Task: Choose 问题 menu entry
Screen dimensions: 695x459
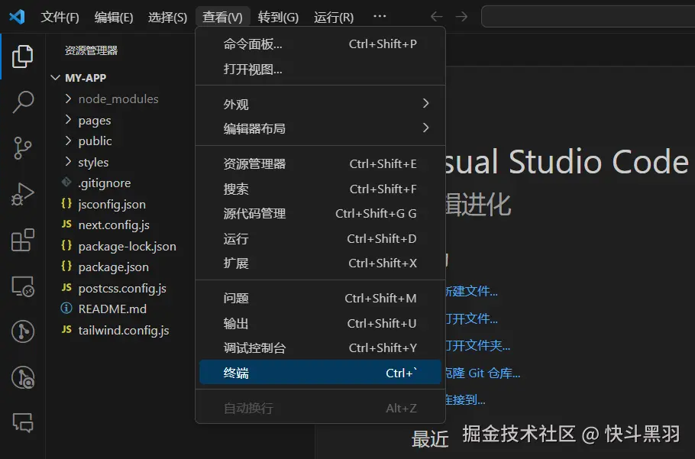Action: 320,298
